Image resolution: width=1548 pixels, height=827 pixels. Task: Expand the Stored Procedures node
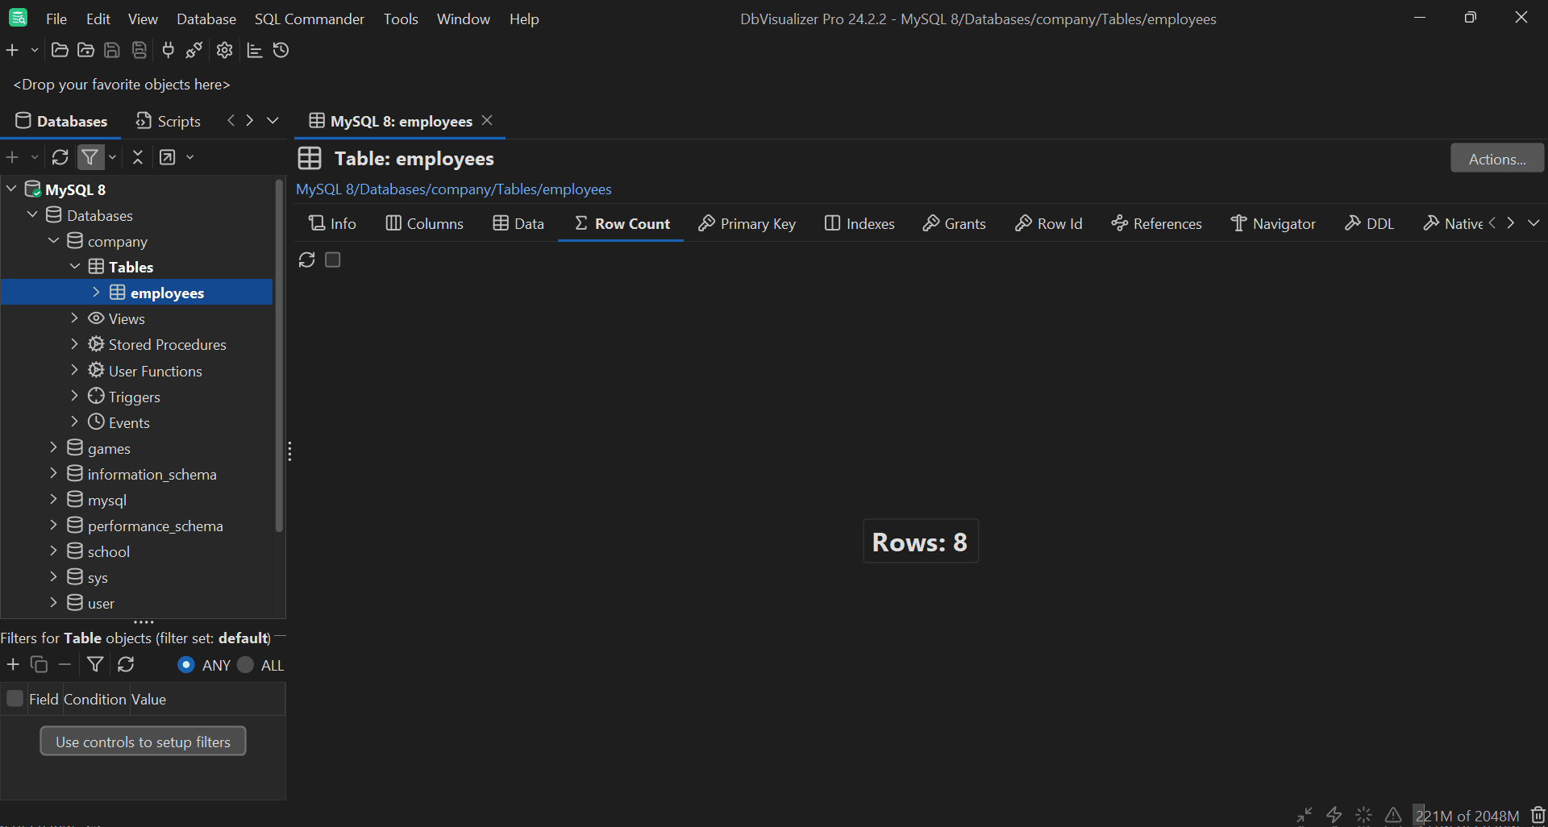pos(74,344)
